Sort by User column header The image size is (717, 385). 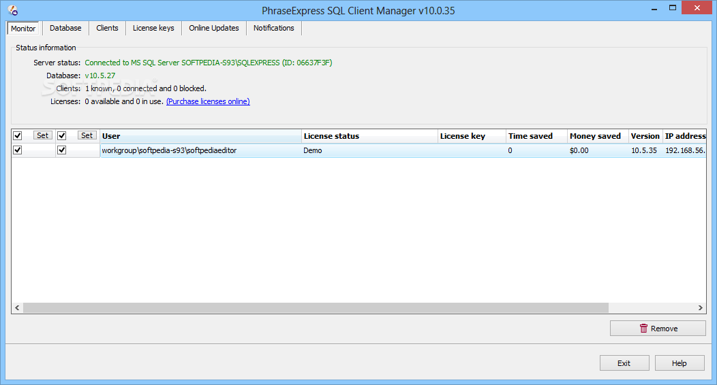[x=200, y=136]
